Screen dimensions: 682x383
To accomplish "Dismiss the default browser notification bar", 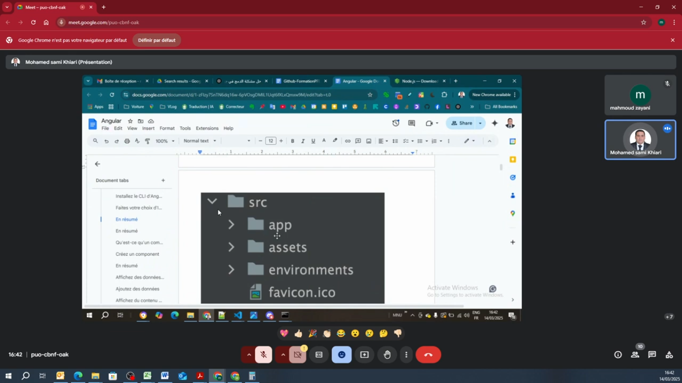I will click(x=673, y=40).
